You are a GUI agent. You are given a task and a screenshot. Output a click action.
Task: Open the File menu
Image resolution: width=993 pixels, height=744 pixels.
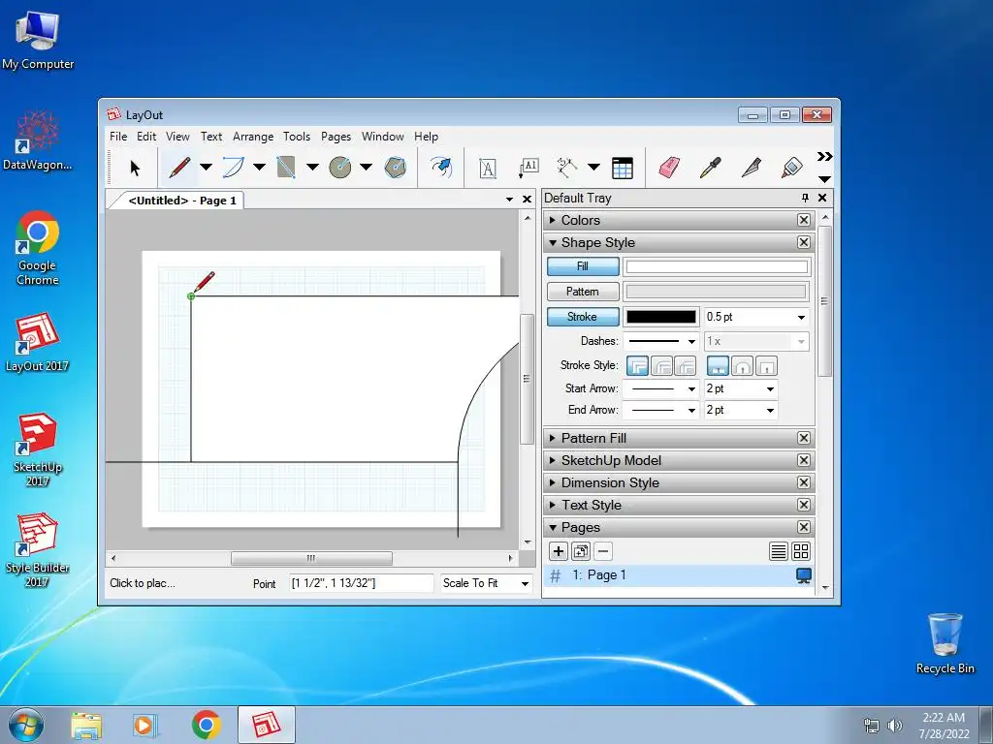(117, 137)
